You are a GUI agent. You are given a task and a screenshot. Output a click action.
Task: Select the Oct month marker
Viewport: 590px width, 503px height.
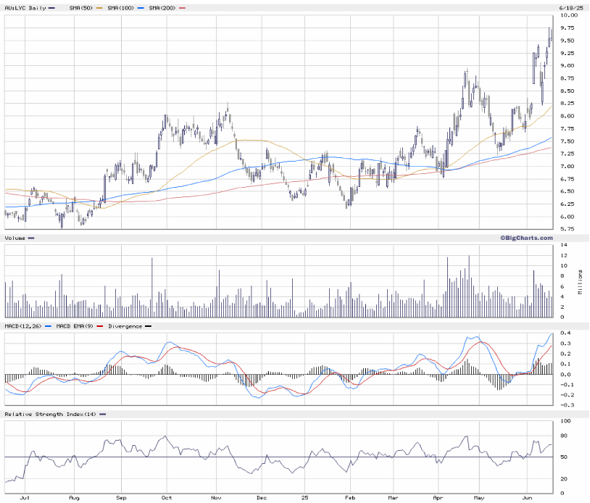click(167, 499)
